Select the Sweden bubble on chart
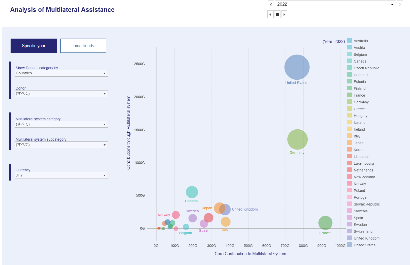Screen dimensions: 410x265 click(x=193, y=218)
